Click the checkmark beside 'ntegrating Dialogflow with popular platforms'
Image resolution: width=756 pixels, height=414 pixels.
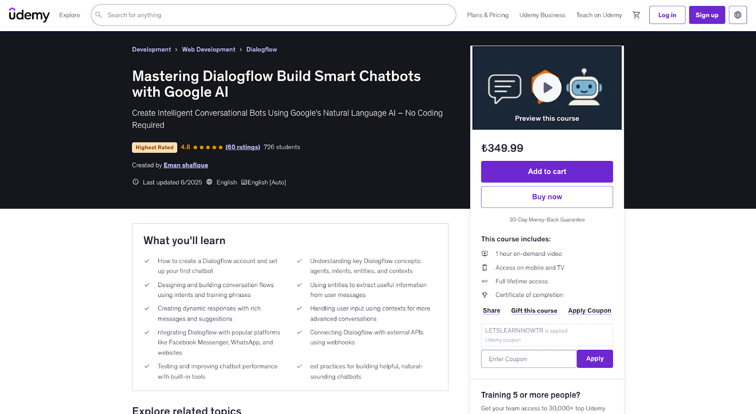pos(147,333)
